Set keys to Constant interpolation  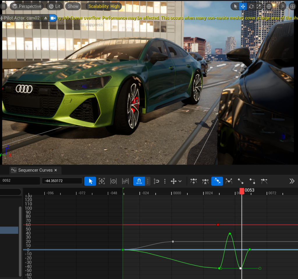click(252, 181)
